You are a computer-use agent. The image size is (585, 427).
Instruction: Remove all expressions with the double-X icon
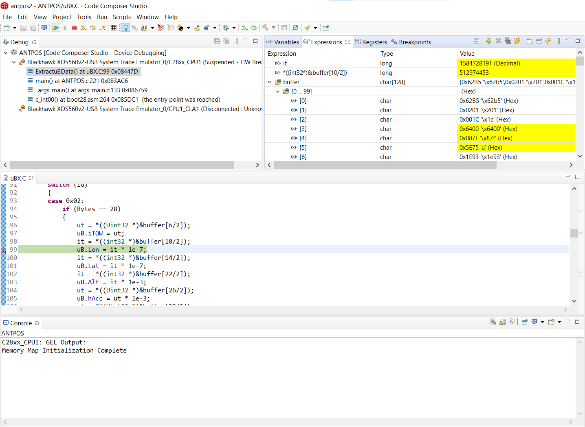508,41
